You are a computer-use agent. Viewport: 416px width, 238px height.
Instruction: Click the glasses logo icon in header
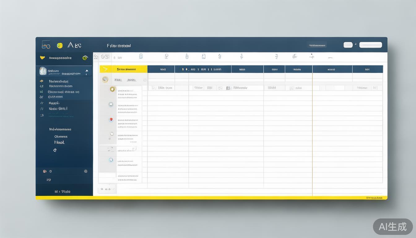coord(46,46)
